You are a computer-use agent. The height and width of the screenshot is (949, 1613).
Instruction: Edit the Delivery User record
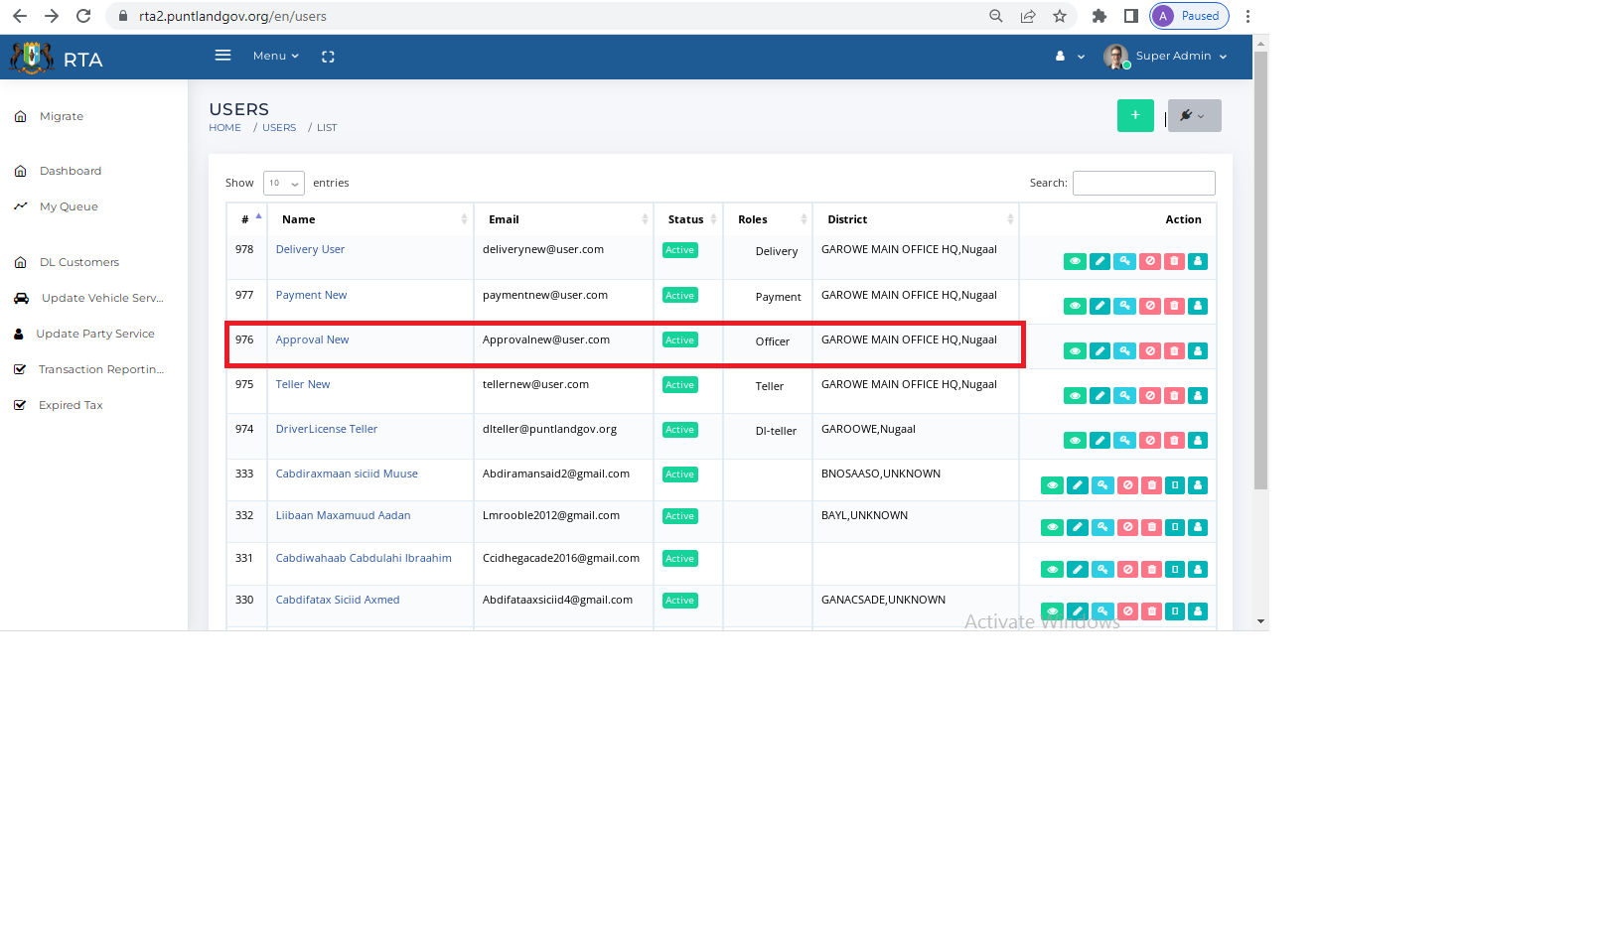pos(1100,261)
